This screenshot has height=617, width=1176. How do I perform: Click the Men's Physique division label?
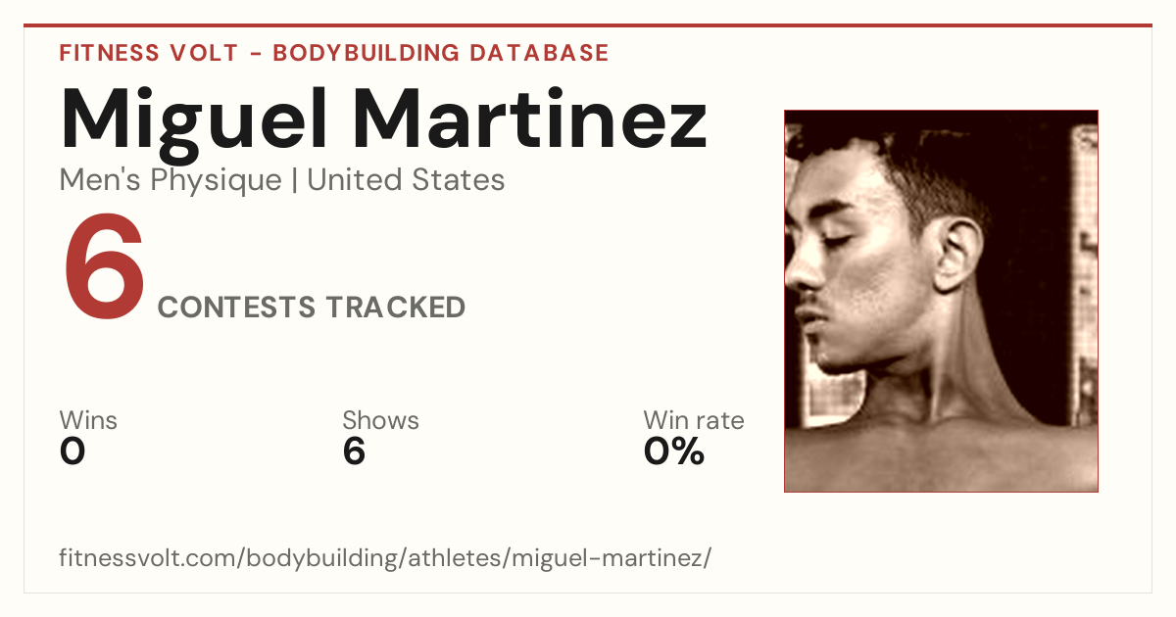tap(171, 180)
